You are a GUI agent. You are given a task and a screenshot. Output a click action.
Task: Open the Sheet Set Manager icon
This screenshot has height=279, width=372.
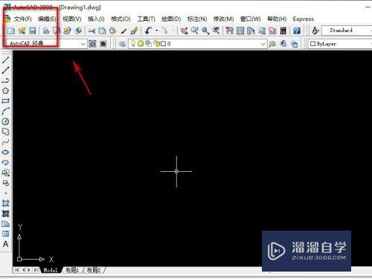point(262,31)
